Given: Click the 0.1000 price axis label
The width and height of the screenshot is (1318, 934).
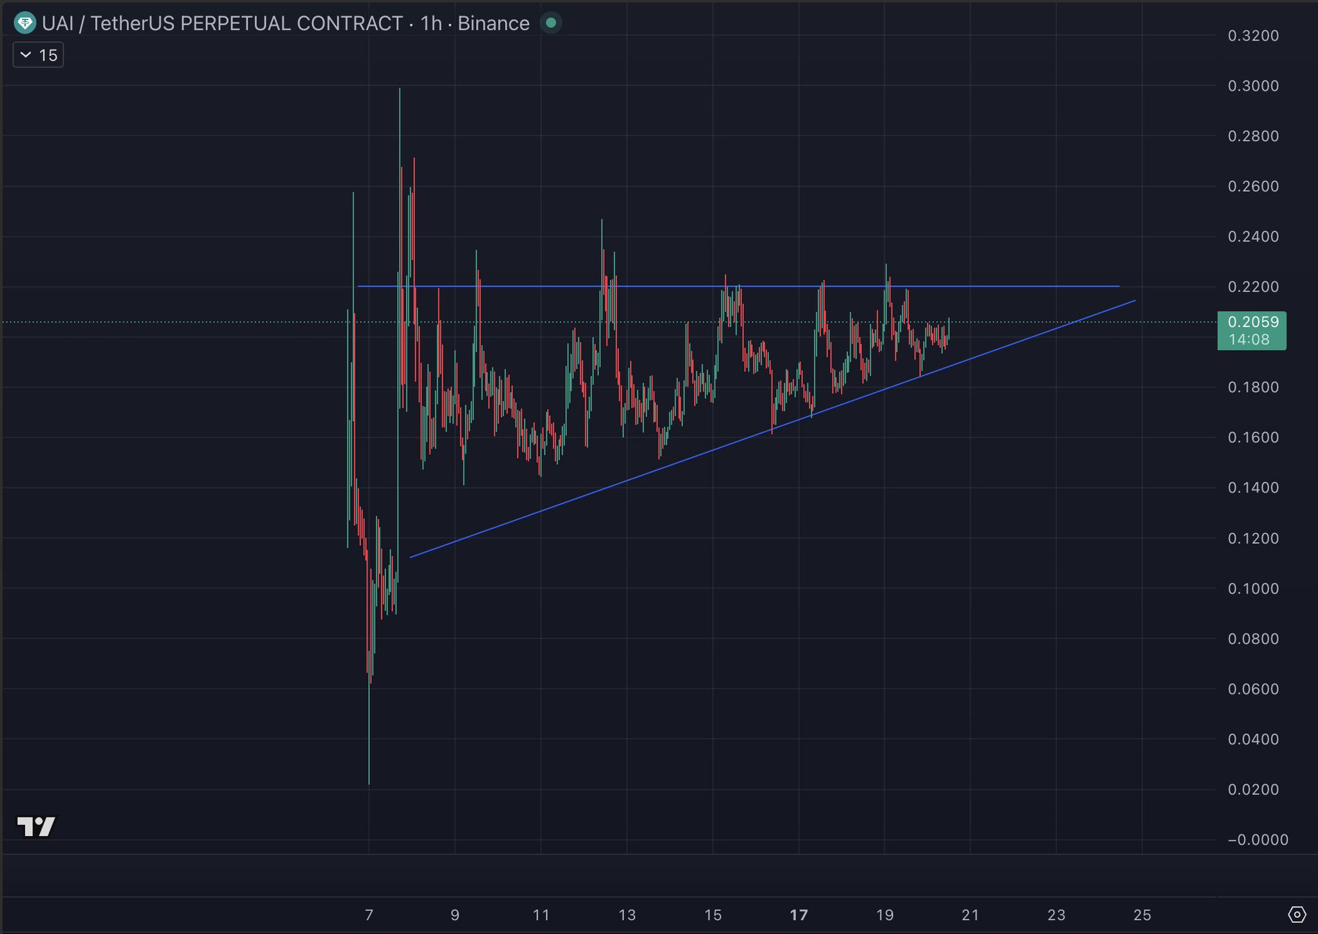Looking at the screenshot, I should point(1252,589).
